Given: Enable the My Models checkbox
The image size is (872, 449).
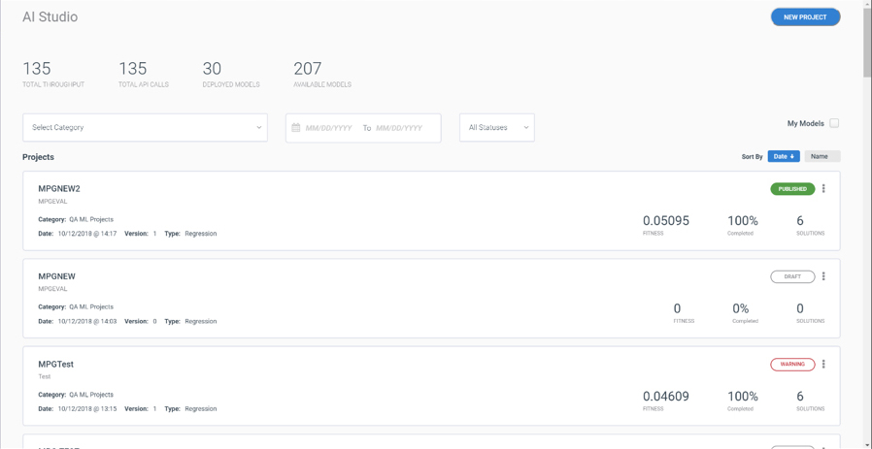Looking at the screenshot, I should (x=834, y=123).
